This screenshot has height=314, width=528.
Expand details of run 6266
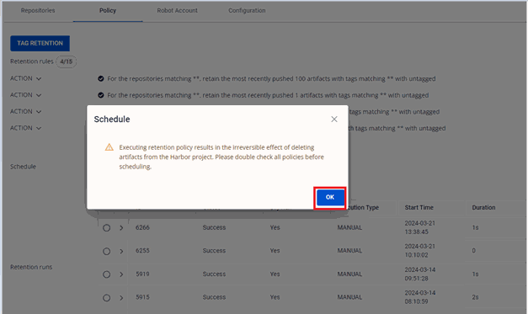point(121,228)
